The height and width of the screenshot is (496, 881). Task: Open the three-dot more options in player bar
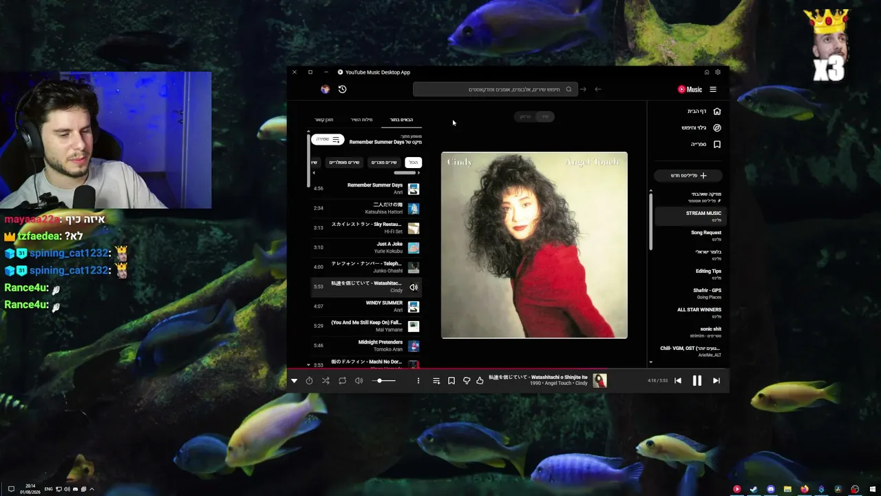418,380
